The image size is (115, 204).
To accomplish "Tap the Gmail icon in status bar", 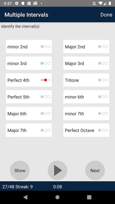I will (35, 3).
